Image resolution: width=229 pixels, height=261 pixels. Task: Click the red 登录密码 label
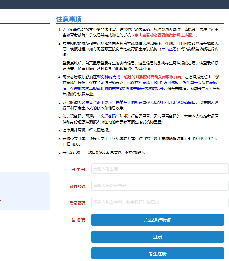coord(78,203)
